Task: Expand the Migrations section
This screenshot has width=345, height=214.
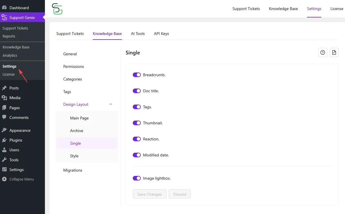Action: (x=73, y=170)
